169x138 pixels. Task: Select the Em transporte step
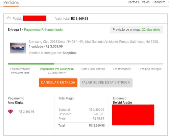point(122,69)
